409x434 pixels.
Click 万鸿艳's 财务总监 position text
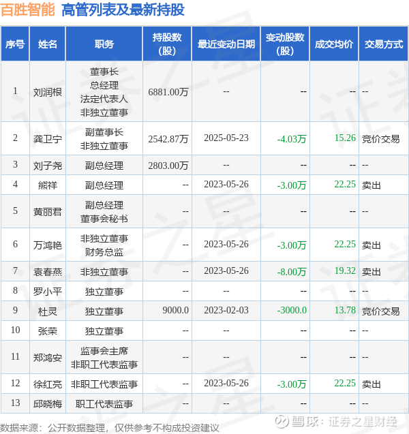point(104,252)
